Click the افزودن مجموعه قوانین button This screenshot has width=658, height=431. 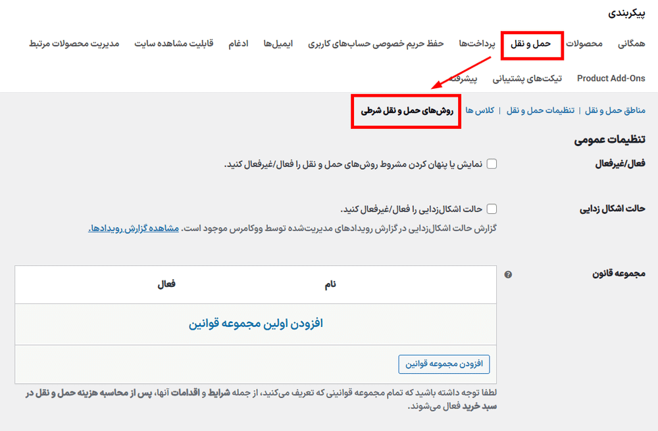[x=444, y=364]
